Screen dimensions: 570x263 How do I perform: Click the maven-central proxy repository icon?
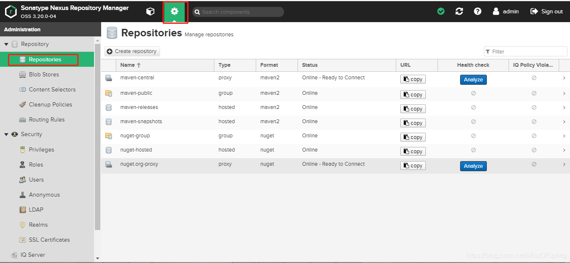109,78
